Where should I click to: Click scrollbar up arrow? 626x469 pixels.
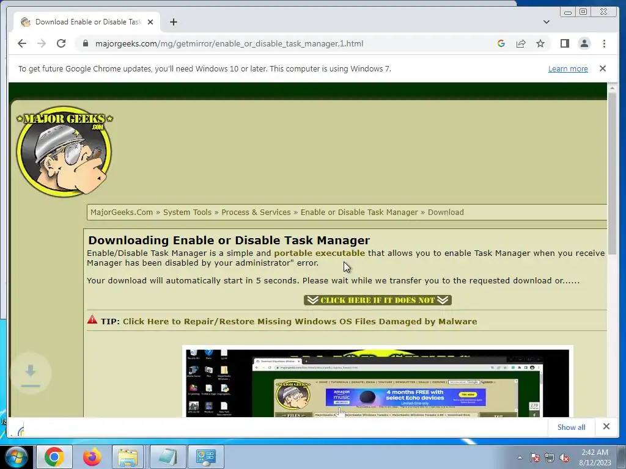click(x=612, y=88)
